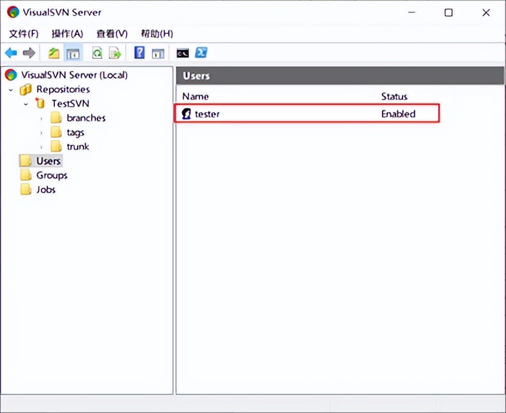Click the Repositories folder icon
This screenshot has width=506, height=413.
click(26, 89)
